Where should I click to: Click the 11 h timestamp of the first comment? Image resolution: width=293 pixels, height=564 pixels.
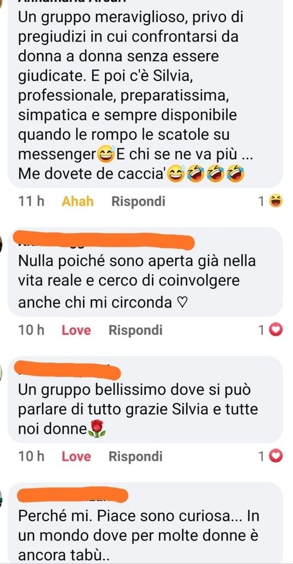pos(31,202)
